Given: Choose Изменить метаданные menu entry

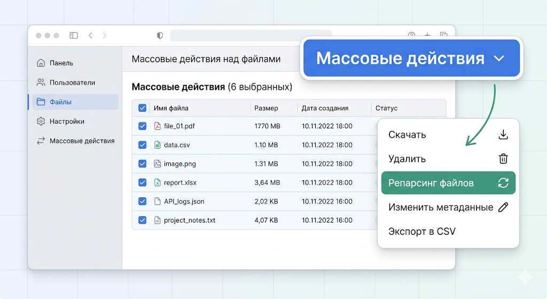Looking at the screenshot, I should click(448, 207).
